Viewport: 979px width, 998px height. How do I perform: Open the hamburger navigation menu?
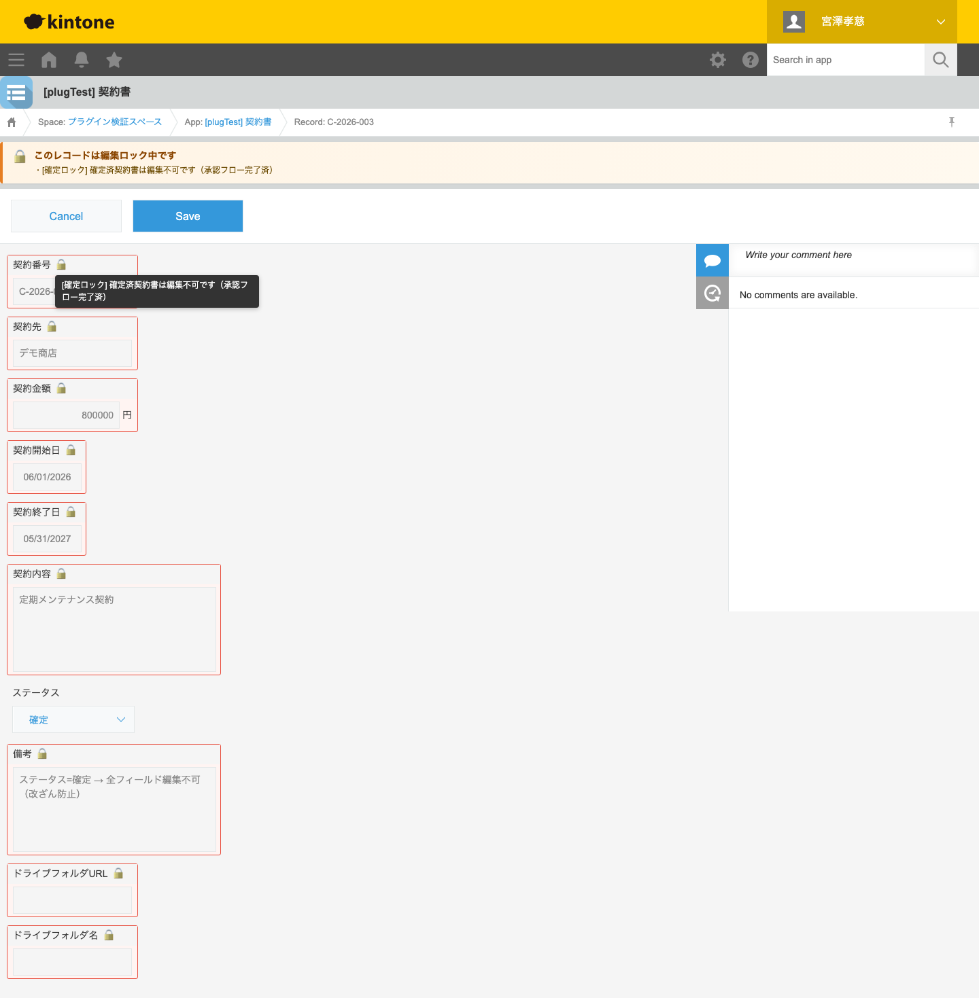point(16,60)
